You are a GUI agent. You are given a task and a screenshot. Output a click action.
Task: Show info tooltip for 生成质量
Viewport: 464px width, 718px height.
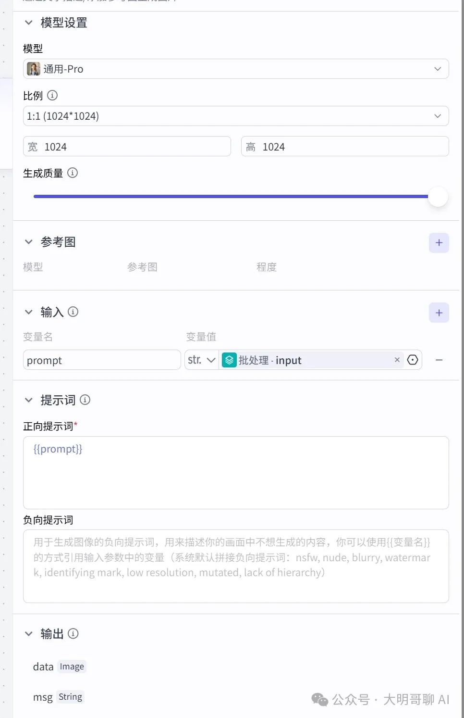(73, 173)
